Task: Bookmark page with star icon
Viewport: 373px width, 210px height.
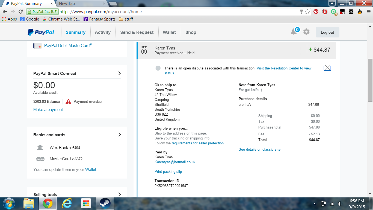Action: click(x=307, y=11)
